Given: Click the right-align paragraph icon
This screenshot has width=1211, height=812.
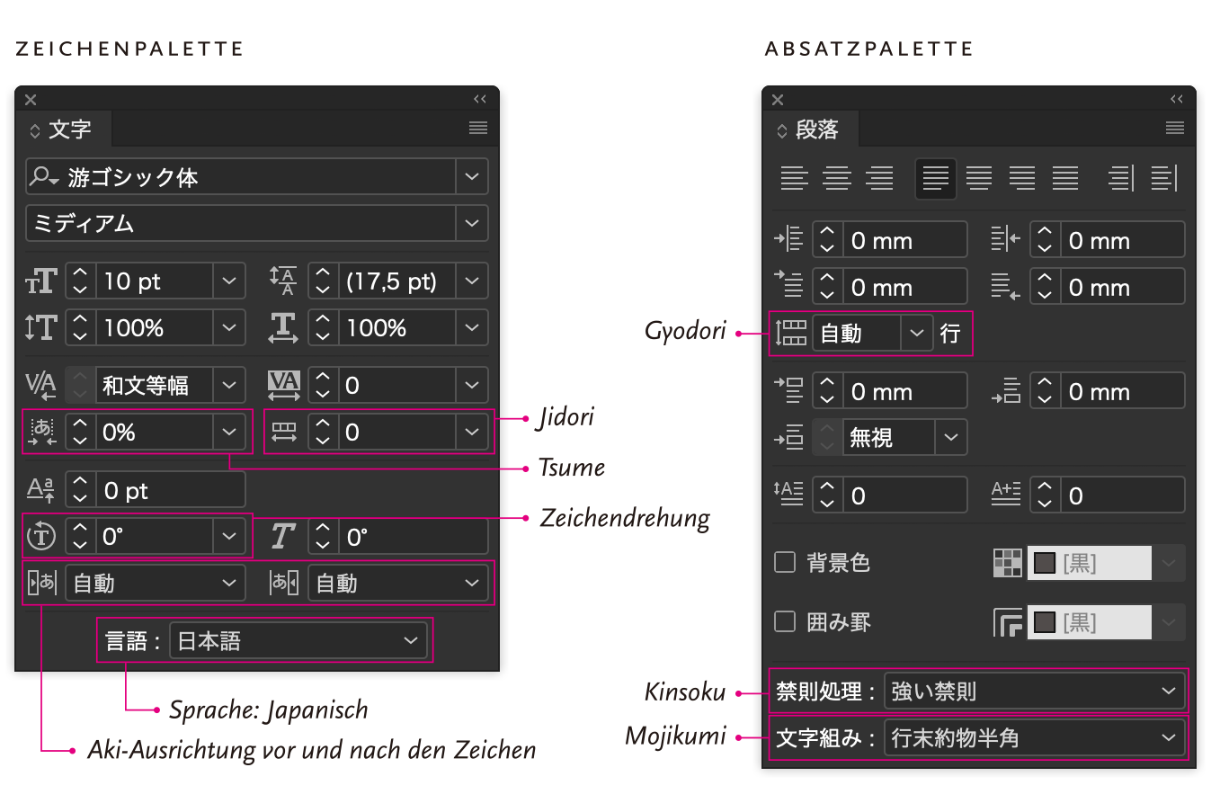Looking at the screenshot, I should point(879,178).
